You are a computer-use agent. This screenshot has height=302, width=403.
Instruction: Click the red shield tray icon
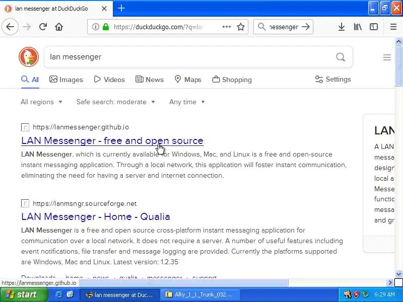[357, 294]
